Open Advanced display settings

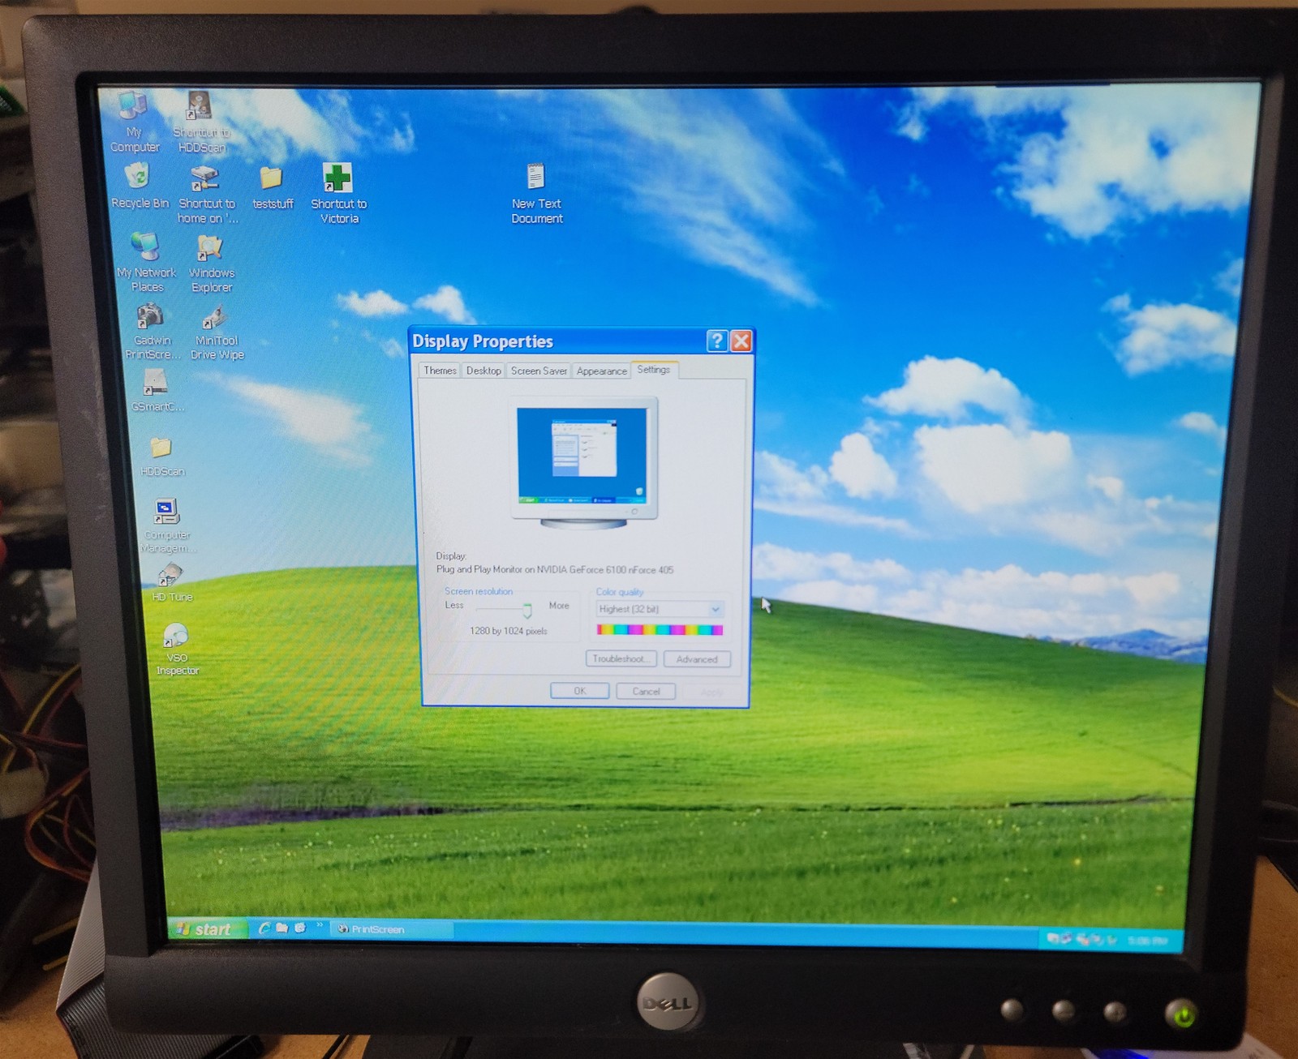(x=697, y=659)
